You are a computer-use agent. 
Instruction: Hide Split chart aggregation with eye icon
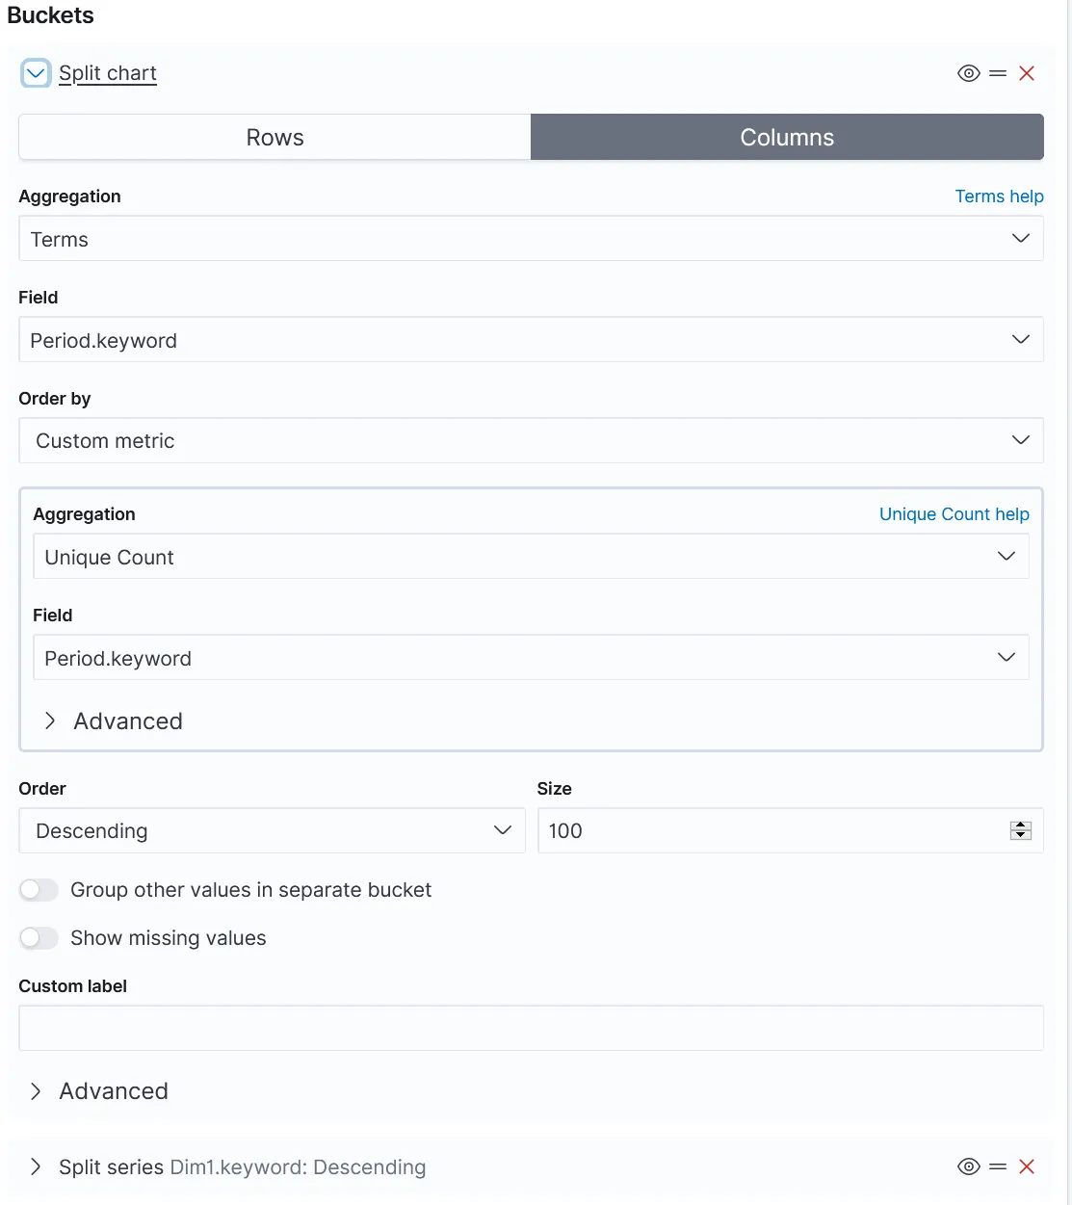(x=969, y=73)
